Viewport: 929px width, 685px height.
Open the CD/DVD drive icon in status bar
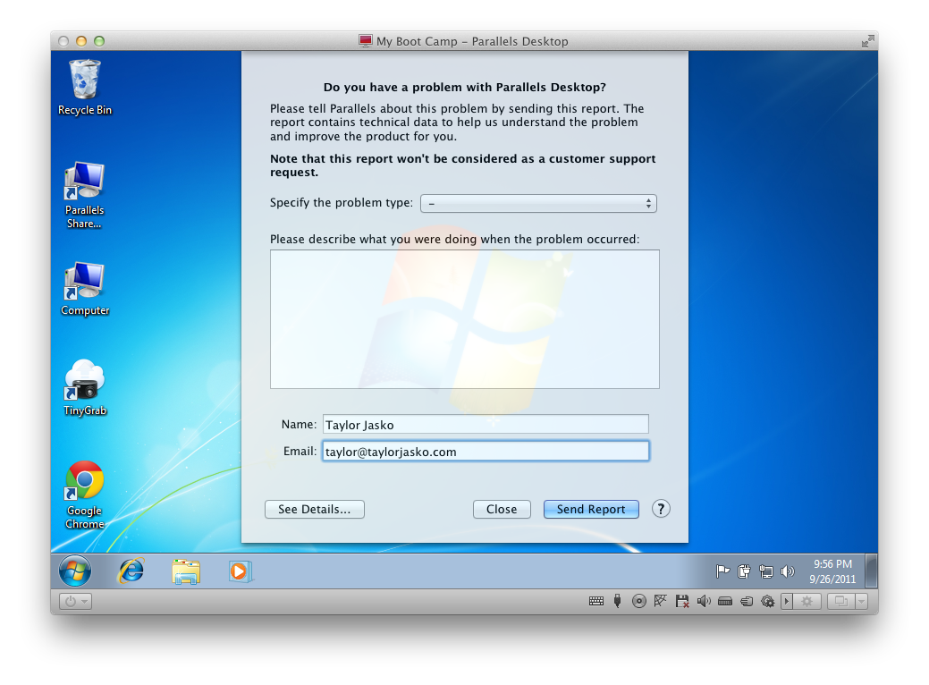click(x=638, y=602)
